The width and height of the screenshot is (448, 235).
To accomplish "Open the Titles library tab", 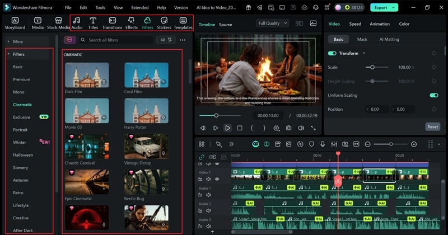I will point(93,23).
